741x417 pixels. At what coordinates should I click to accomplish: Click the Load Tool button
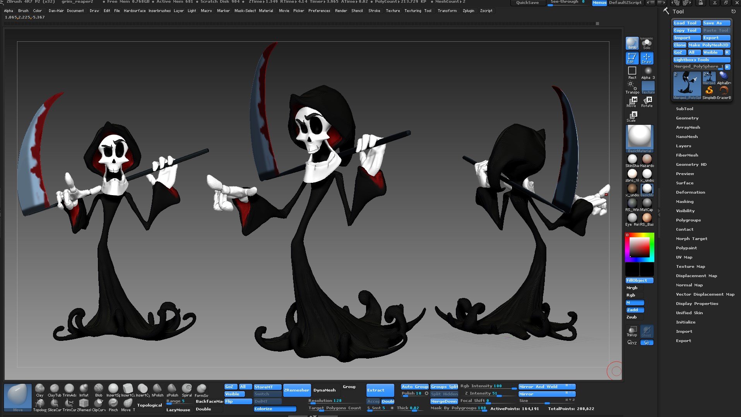tap(687, 23)
